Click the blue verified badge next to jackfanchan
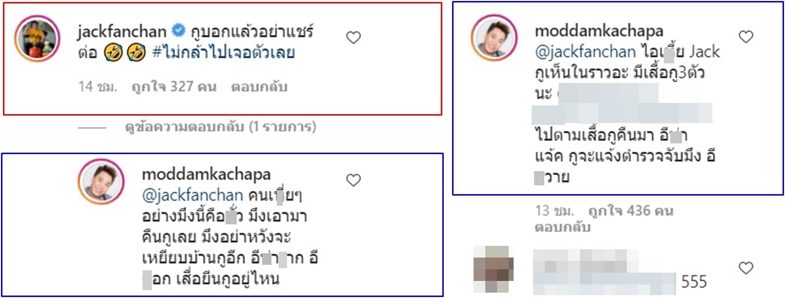 (179, 31)
